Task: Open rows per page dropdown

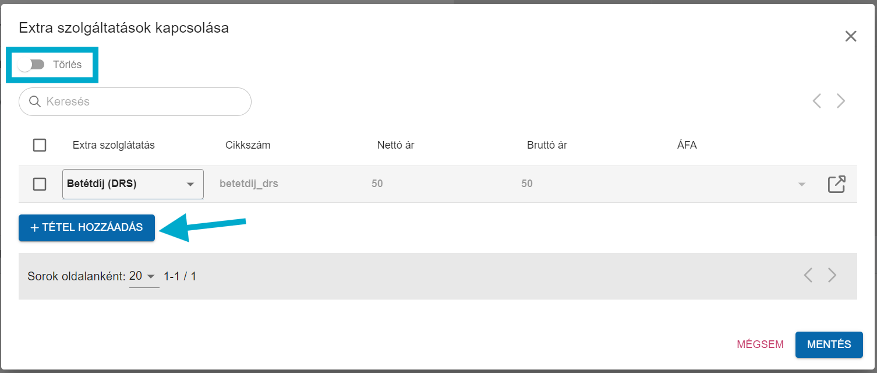Action: (143, 276)
